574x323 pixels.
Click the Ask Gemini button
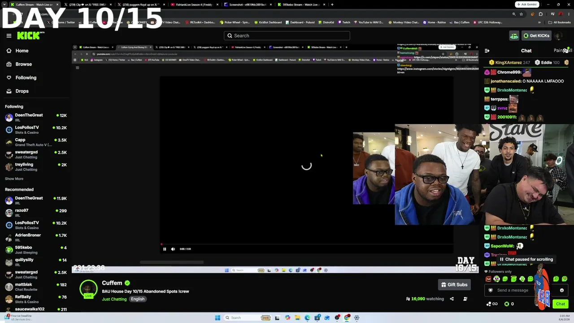pyautogui.click(x=527, y=4)
